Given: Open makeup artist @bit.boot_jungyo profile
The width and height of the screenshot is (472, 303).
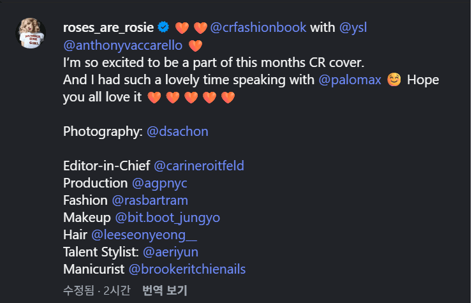Looking at the screenshot, I should pos(168,218).
